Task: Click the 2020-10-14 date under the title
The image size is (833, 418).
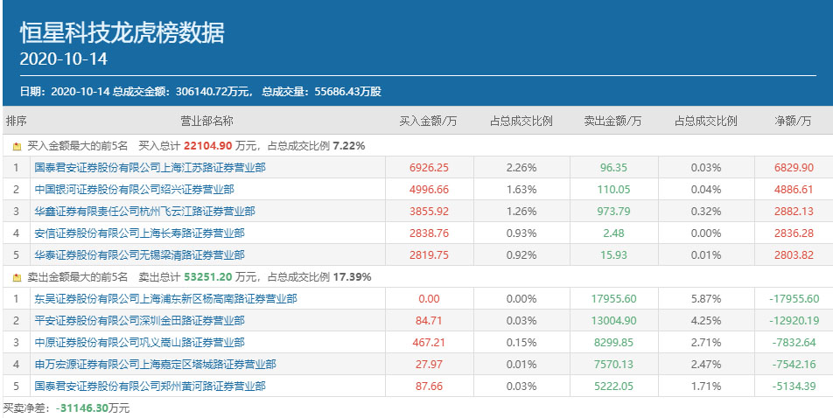Action: coord(63,59)
